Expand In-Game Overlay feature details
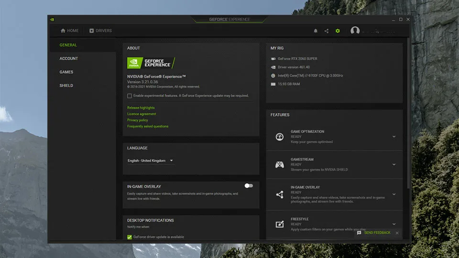The width and height of the screenshot is (459, 258). point(394,194)
